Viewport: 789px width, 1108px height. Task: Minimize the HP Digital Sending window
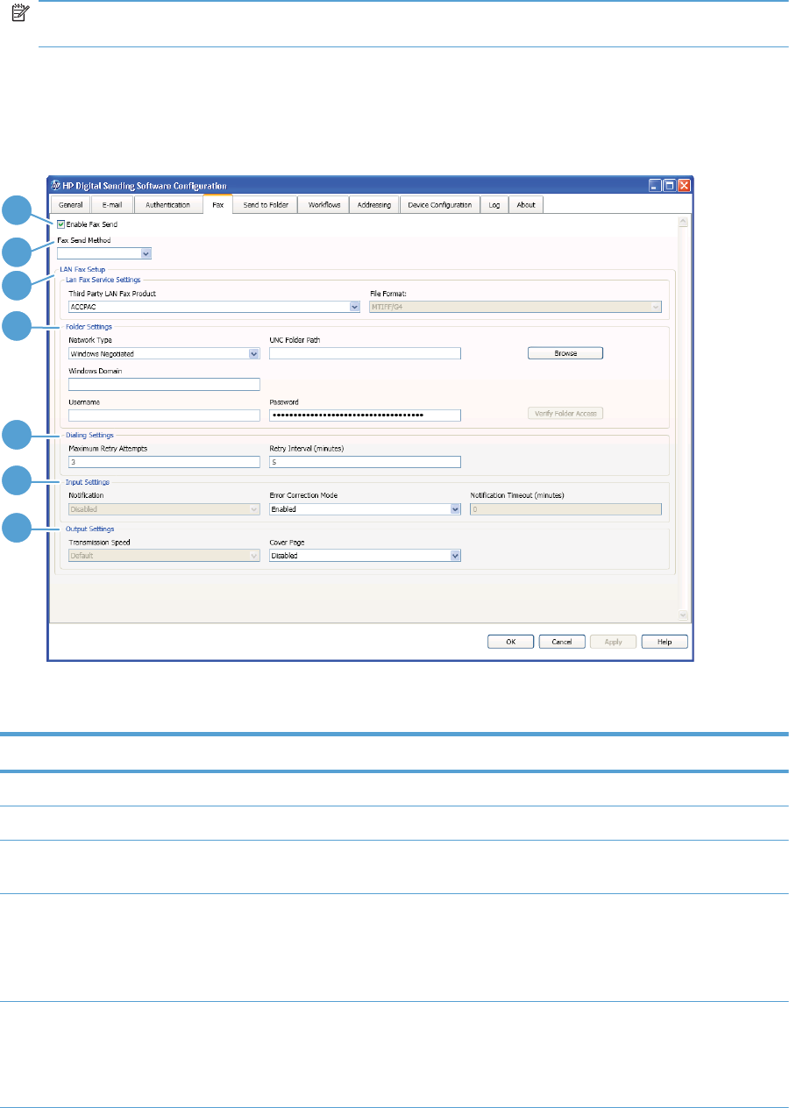pos(656,186)
